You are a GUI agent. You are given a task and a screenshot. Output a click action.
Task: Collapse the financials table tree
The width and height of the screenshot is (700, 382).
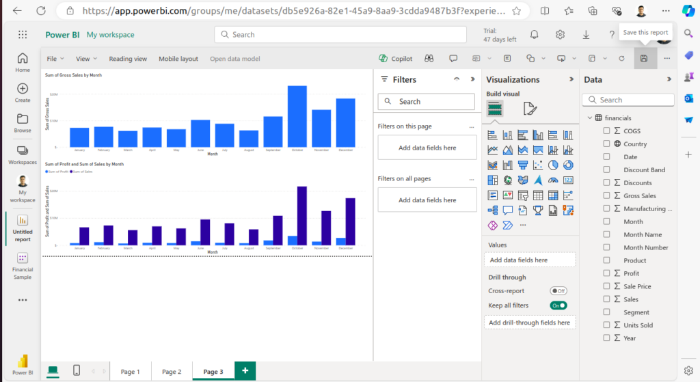[589, 118]
